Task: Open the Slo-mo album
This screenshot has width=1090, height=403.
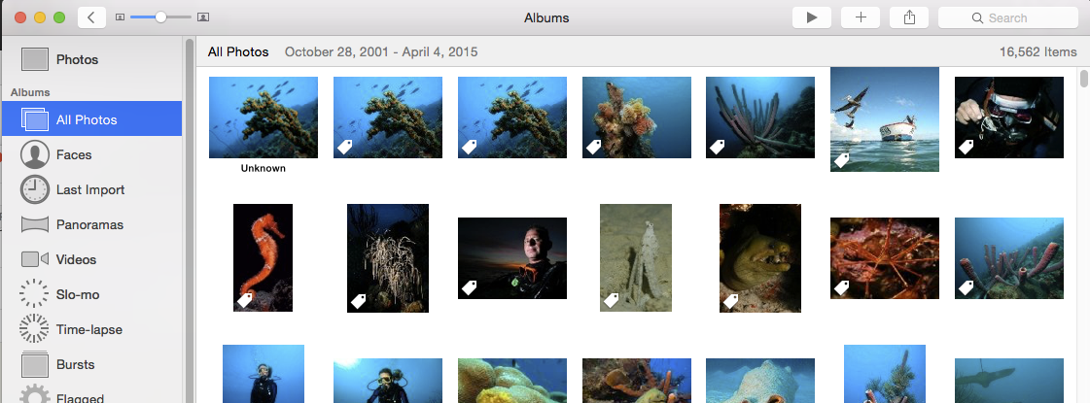Action: pos(91,294)
